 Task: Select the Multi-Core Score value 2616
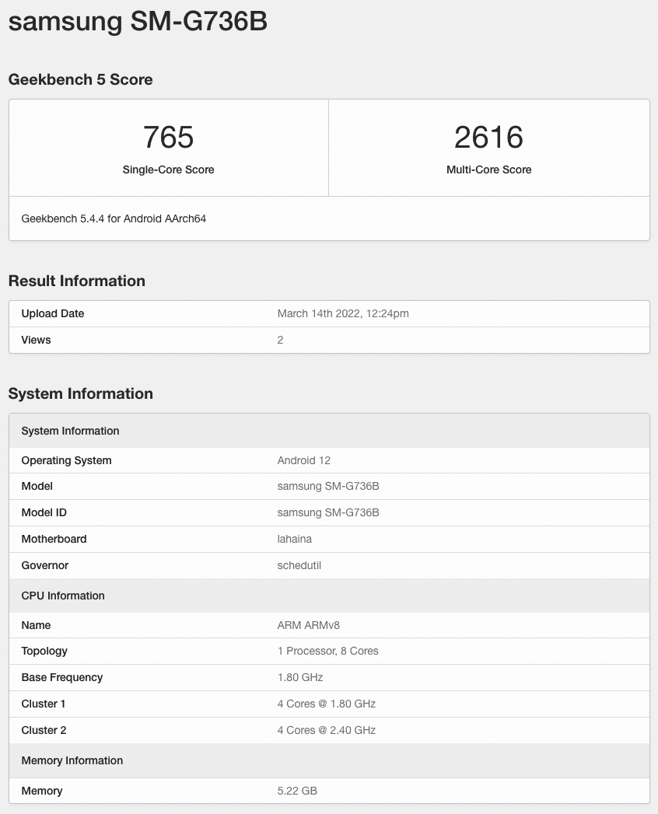(x=488, y=137)
